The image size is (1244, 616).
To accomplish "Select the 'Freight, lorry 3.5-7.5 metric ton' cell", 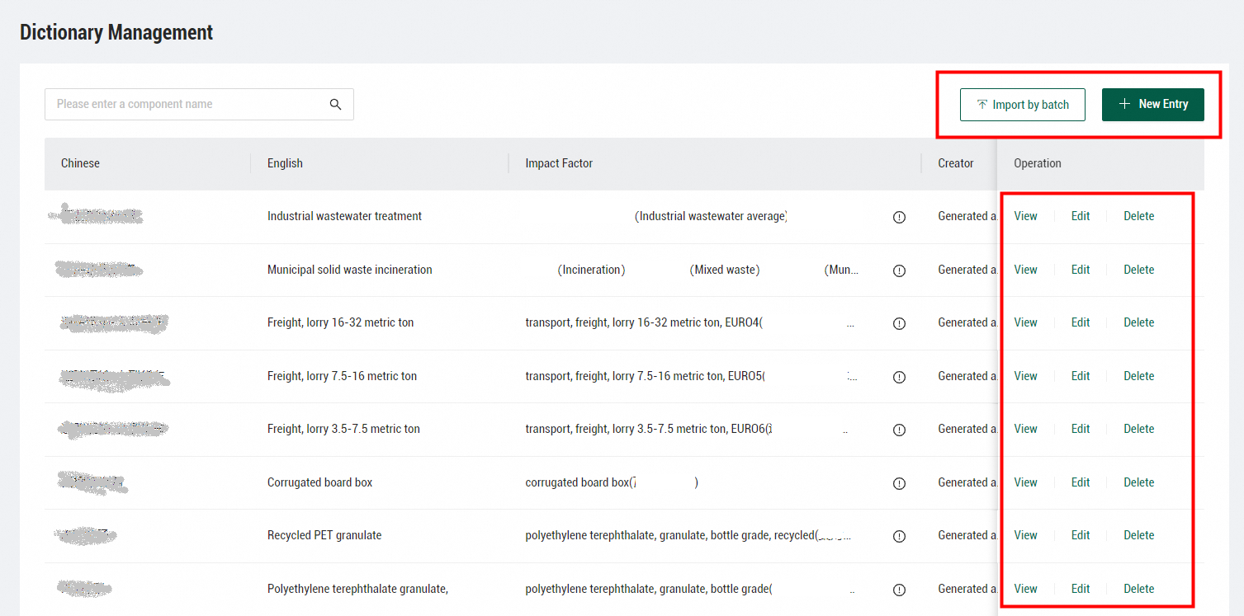I will coord(343,429).
